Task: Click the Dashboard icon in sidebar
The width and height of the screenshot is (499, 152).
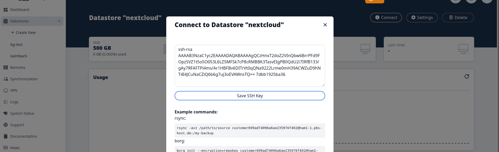Action: pyautogui.click(x=5, y=10)
